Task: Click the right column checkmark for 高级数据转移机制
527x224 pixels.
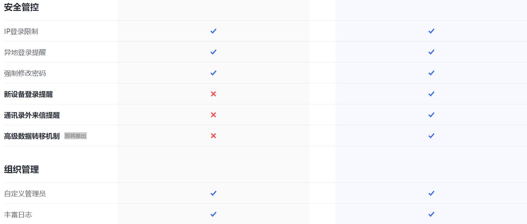Action: (x=431, y=136)
